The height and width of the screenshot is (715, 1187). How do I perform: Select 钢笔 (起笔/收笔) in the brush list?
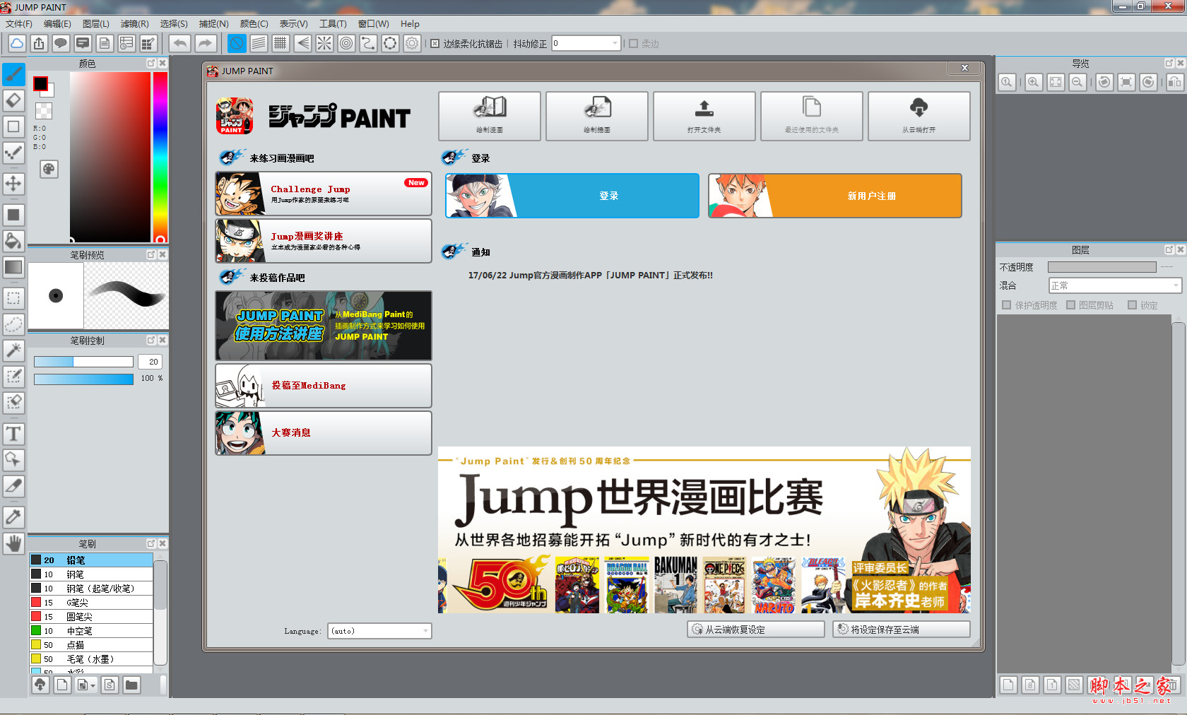tap(91, 589)
